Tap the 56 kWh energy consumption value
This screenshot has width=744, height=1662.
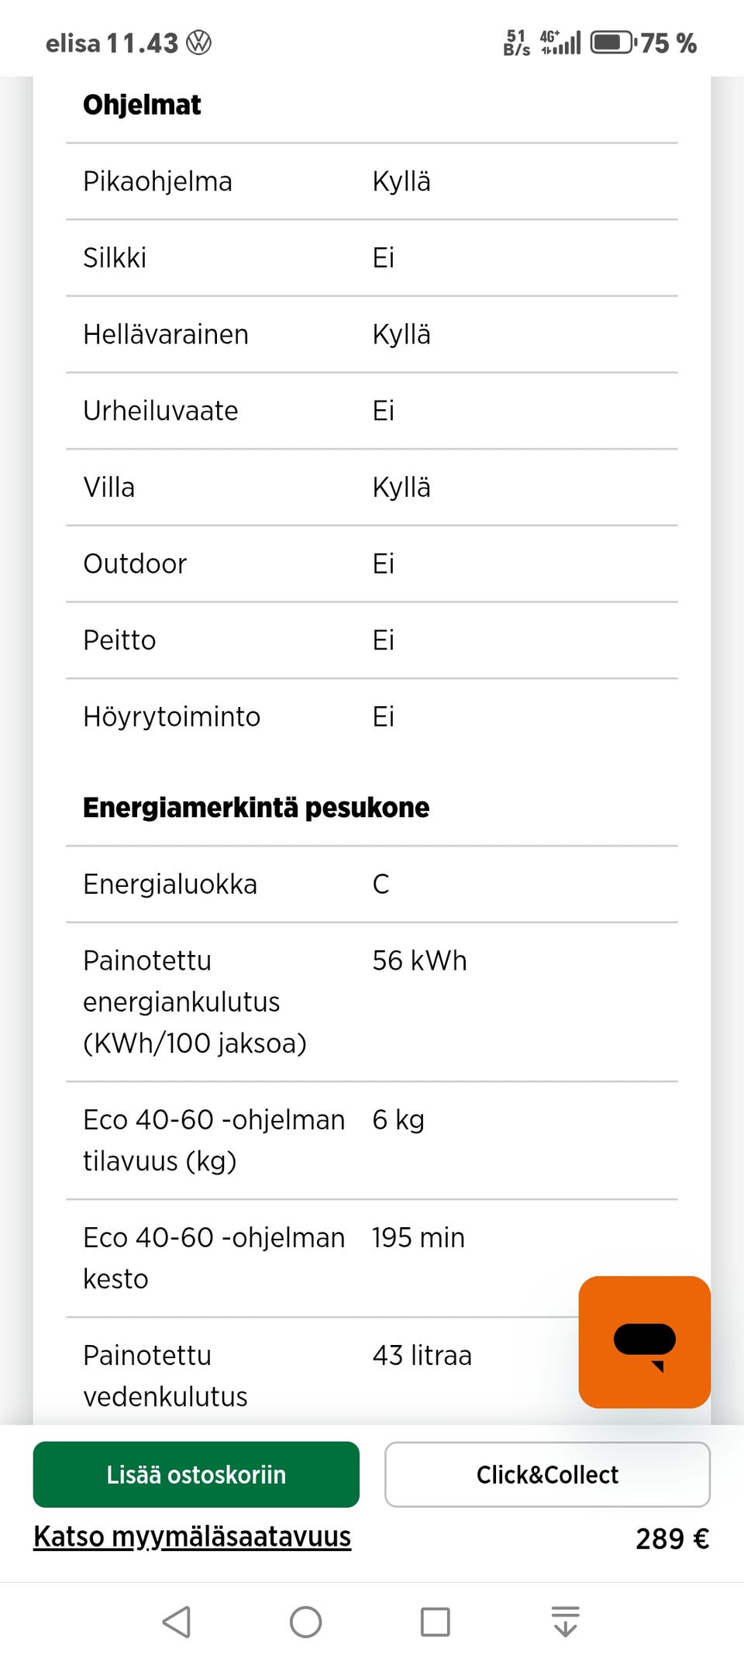point(419,960)
